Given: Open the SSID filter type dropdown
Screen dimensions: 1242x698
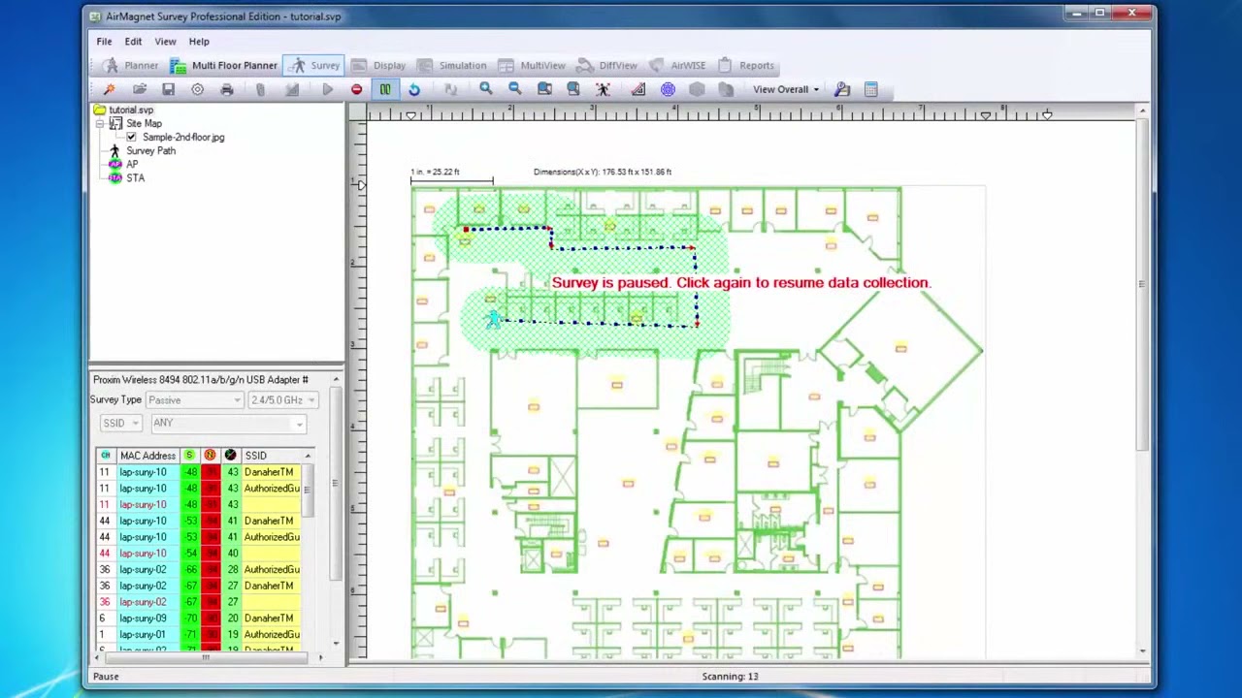Looking at the screenshot, I should [x=121, y=423].
